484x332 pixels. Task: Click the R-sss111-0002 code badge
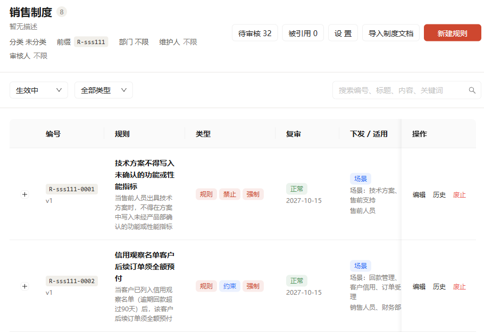coord(72,281)
